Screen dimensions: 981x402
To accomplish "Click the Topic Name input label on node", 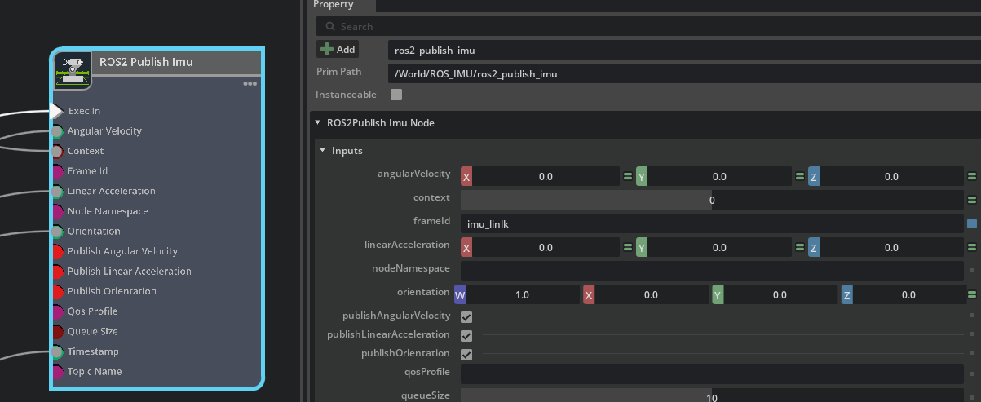I will (x=95, y=372).
